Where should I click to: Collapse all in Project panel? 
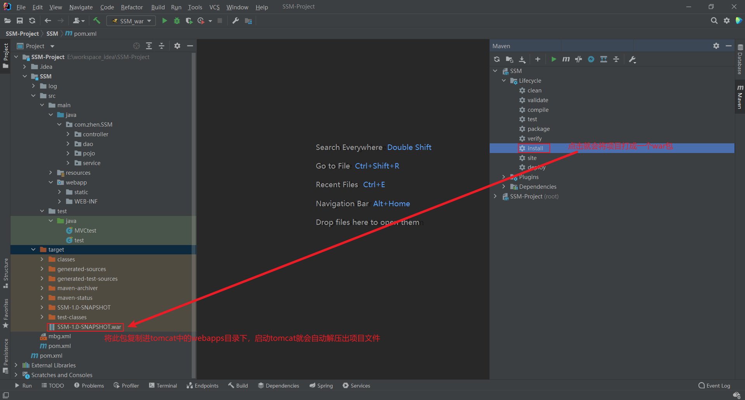coord(162,46)
